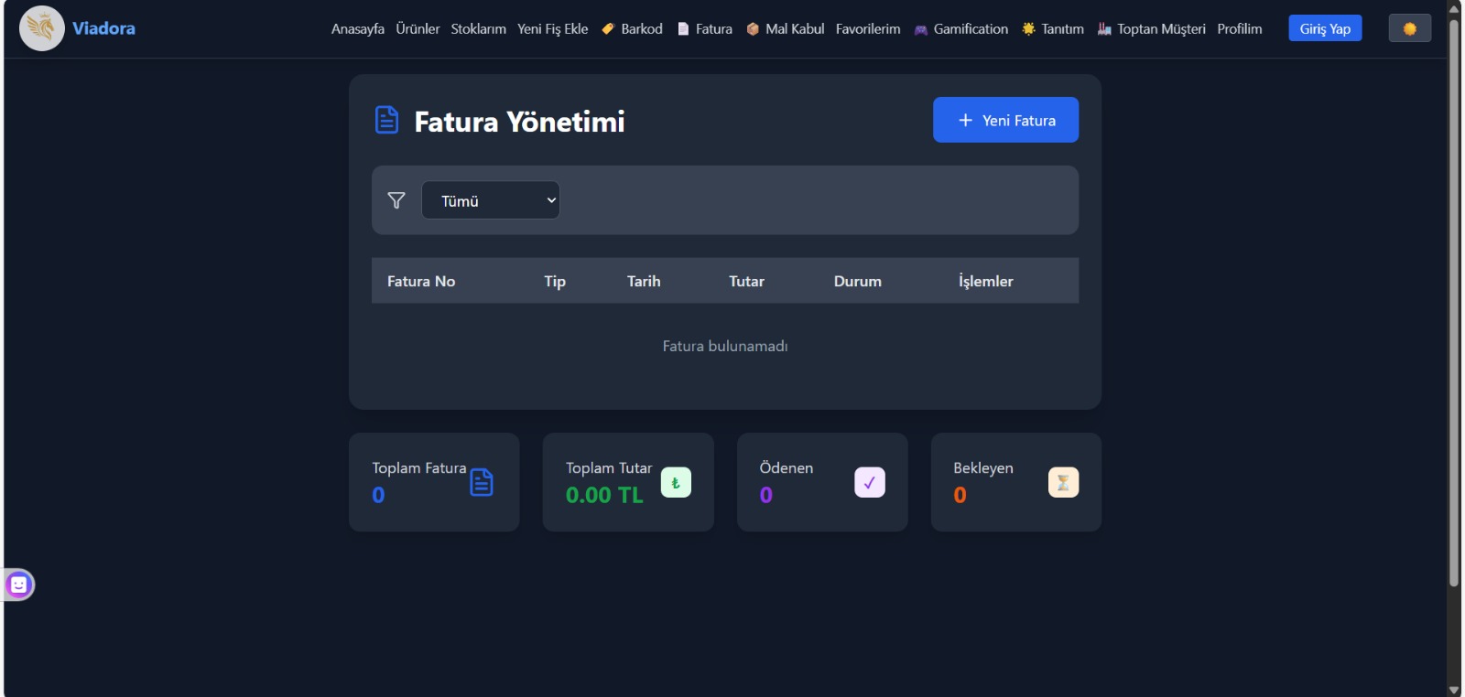The width and height of the screenshot is (1465, 697).
Task: Go to Mal Kabul page
Action: pyautogui.click(x=786, y=28)
